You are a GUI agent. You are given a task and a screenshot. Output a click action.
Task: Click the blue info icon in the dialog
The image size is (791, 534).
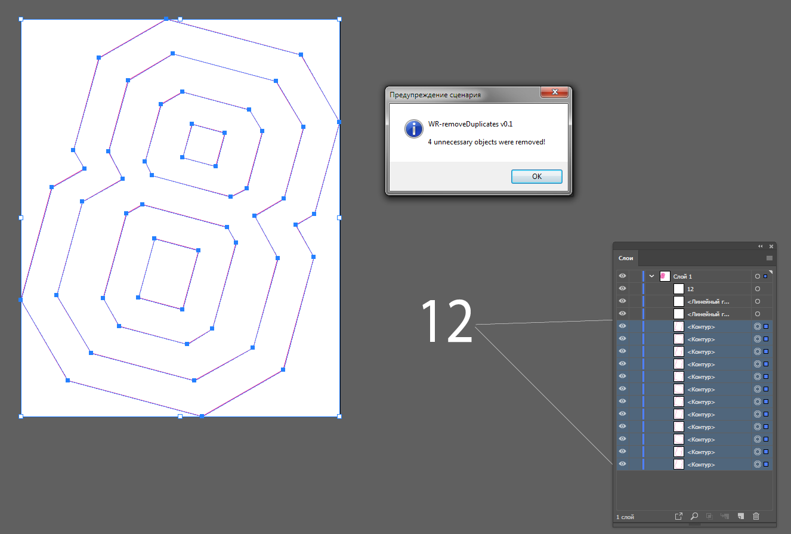[x=413, y=128]
